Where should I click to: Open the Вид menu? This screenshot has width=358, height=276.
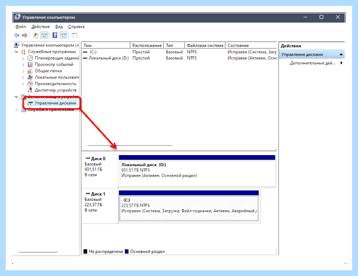(59, 27)
